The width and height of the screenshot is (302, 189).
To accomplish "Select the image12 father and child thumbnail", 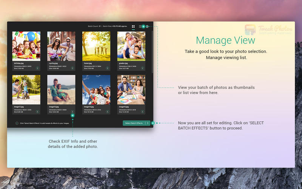I will (26, 90).
